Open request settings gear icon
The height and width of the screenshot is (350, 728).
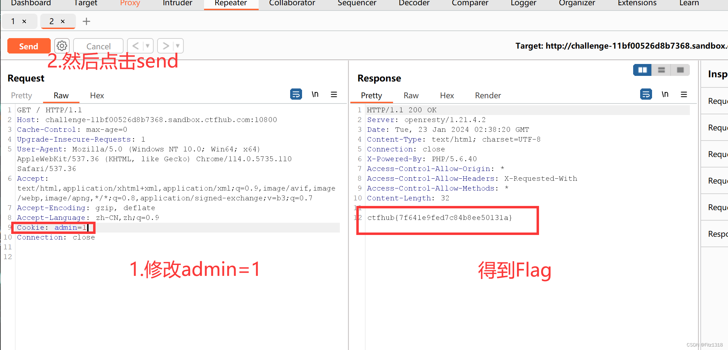(62, 46)
